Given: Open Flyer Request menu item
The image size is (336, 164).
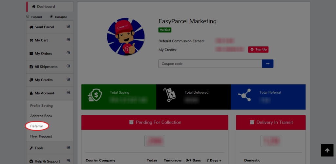Looking at the screenshot, I should point(41,136).
